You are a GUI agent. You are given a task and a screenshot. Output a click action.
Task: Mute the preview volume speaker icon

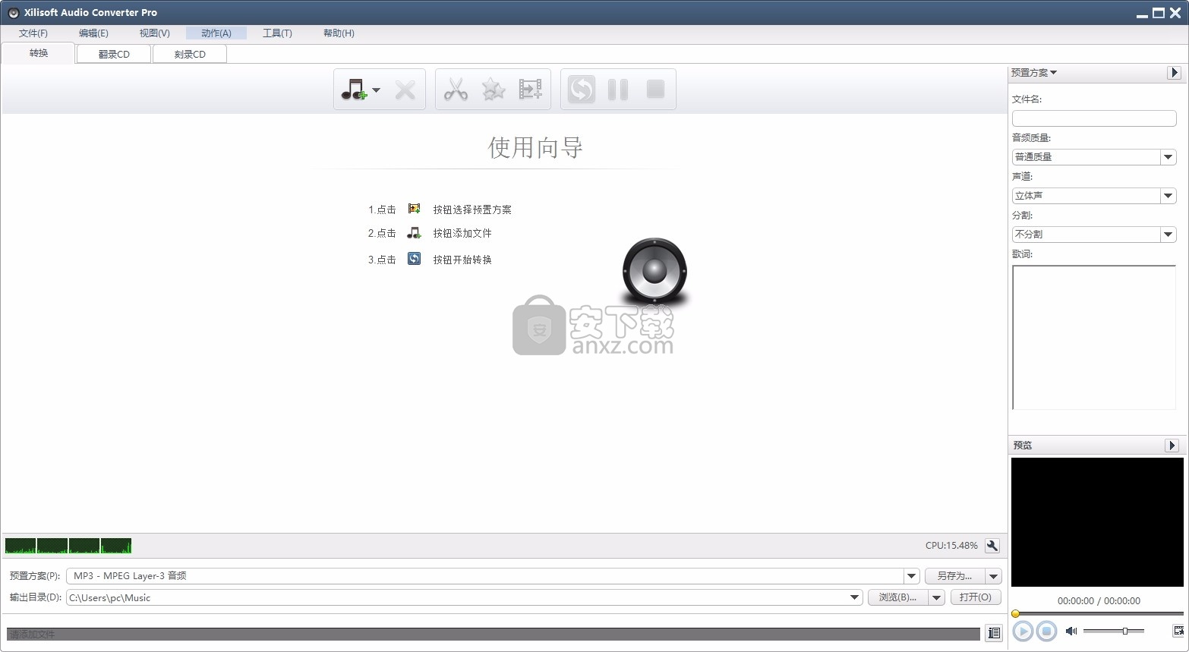pyautogui.click(x=1071, y=631)
